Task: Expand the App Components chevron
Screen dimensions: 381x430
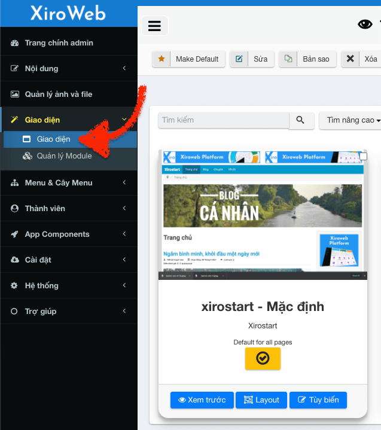Action: pyautogui.click(x=124, y=234)
